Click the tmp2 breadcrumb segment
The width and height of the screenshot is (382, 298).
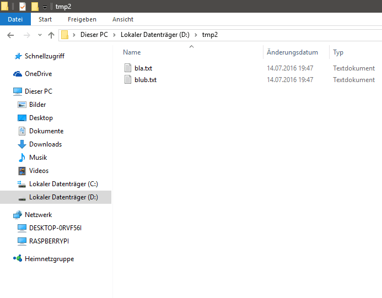click(x=210, y=35)
